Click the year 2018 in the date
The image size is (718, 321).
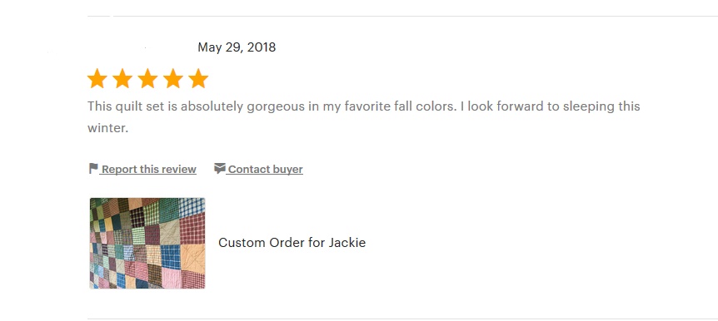click(262, 47)
